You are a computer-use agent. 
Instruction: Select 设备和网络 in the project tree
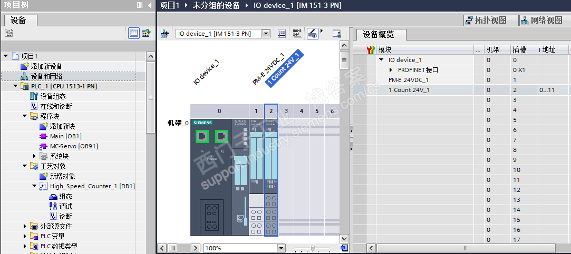click(x=46, y=76)
